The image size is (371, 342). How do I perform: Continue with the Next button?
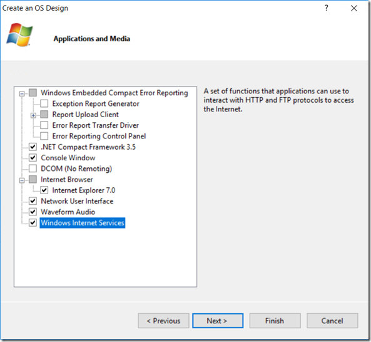tap(218, 321)
